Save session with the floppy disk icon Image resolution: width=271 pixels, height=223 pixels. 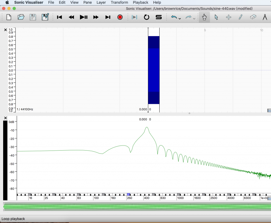33,17
